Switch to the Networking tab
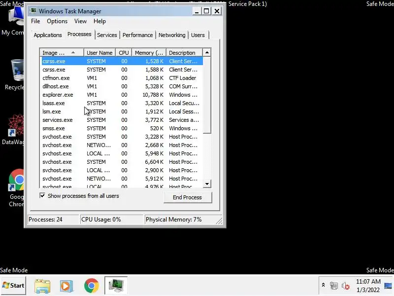Screen dimensions: 394x296 (x=172, y=35)
